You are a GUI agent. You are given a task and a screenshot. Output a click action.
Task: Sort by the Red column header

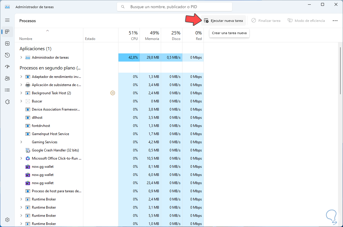coord(193,35)
